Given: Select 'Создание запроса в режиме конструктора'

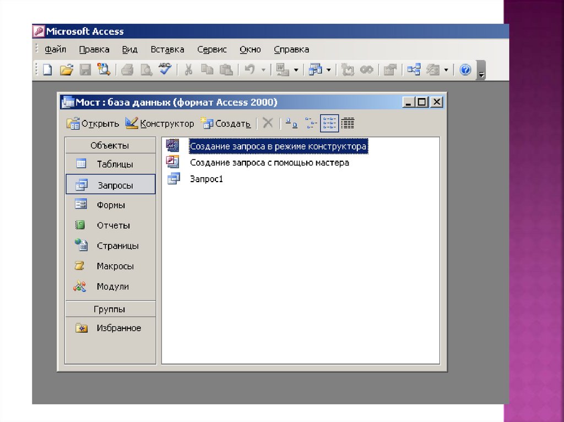Looking at the screenshot, I should click(x=278, y=146).
